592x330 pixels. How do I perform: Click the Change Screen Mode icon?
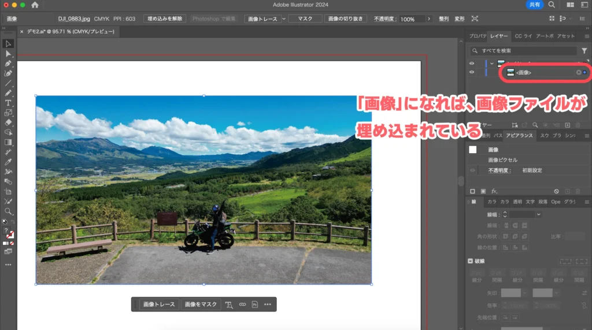click(x=8, y=251)
